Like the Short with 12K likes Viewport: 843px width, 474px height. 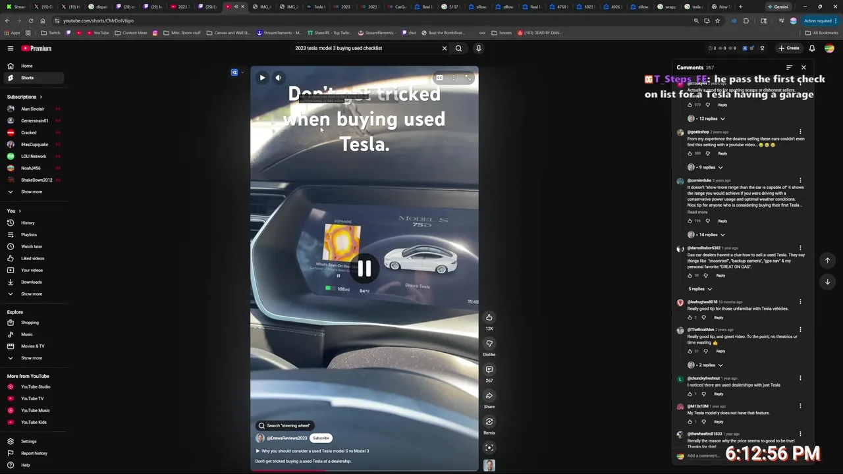tap(489, 317)
